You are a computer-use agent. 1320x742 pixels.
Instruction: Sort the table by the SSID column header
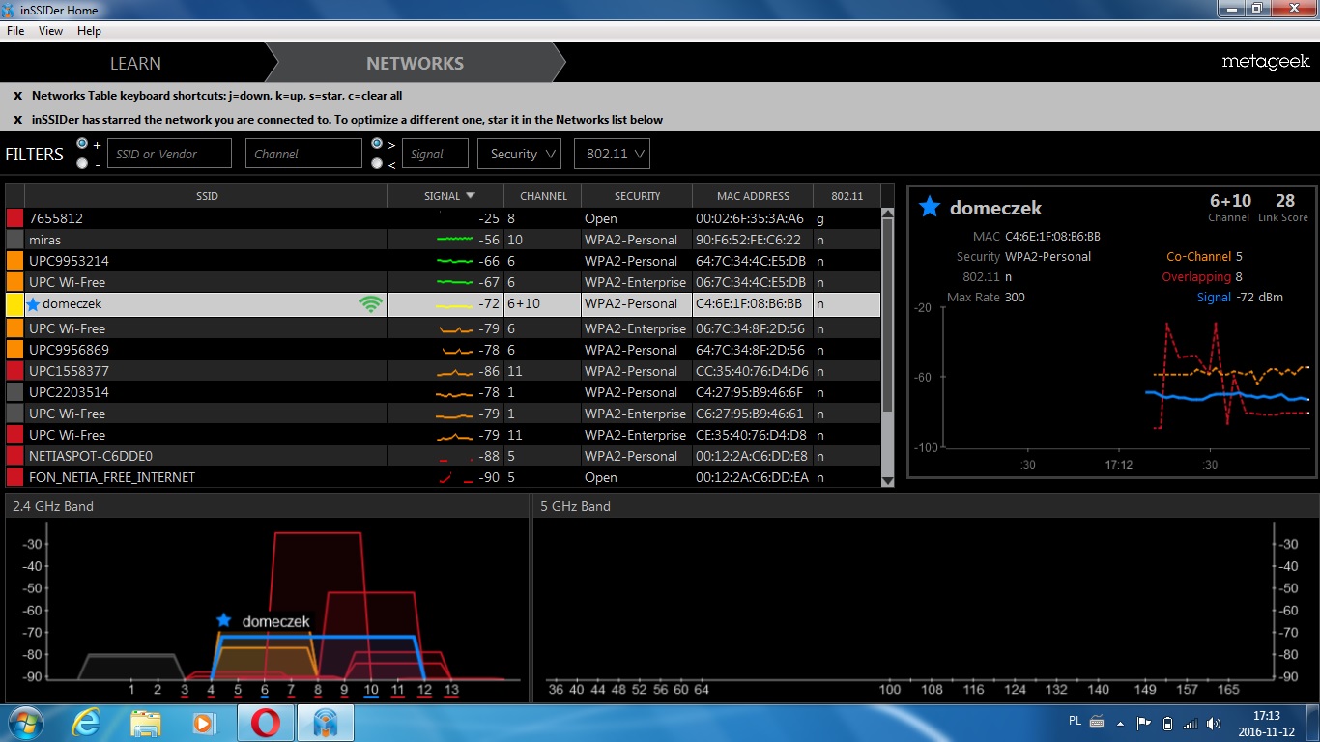pos(207,196)
